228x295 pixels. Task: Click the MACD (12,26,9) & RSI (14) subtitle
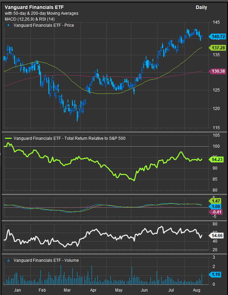click(29, 19)
